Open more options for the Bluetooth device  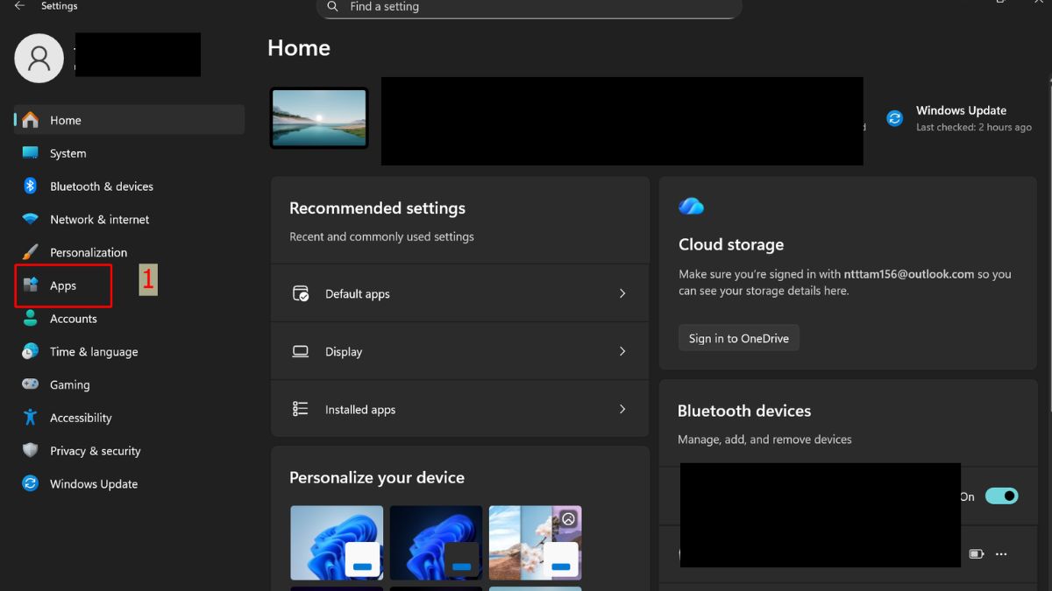click(1001, 554)
